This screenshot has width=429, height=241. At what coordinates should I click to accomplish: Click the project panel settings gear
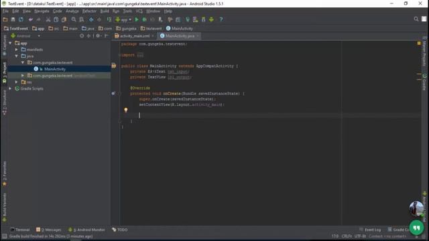coord(99,35)
